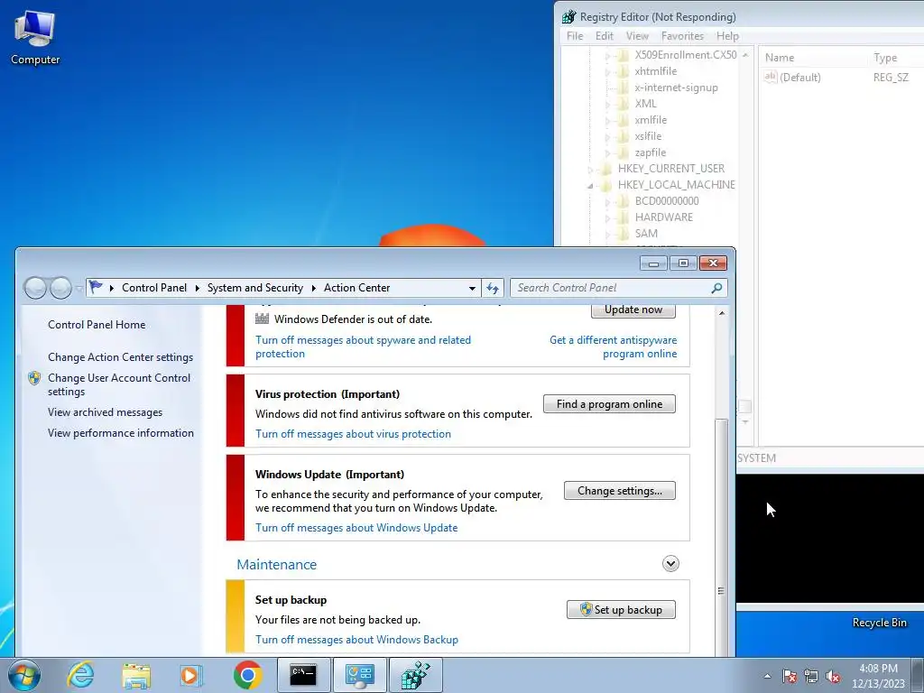Click the Registry Editor title bar icon

tap(568, 16)
